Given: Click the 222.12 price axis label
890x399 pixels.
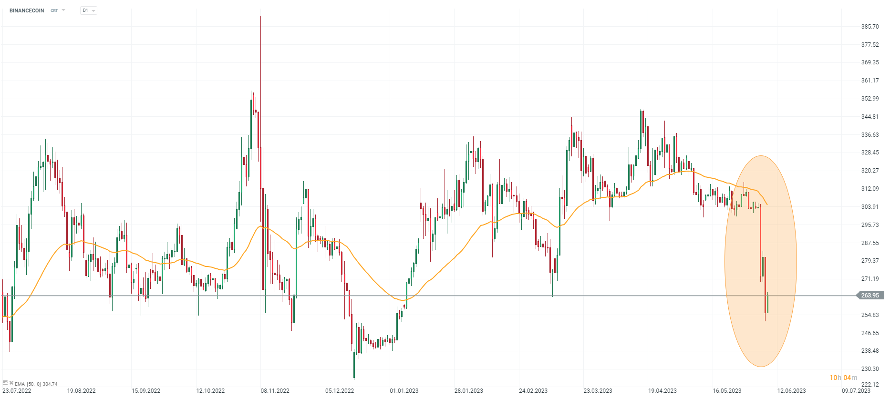Looking at the screenshot, I should [869, 385].
